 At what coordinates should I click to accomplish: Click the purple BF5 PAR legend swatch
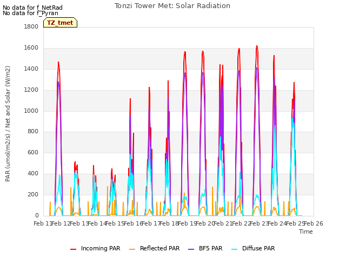click(x=191, y=249)
